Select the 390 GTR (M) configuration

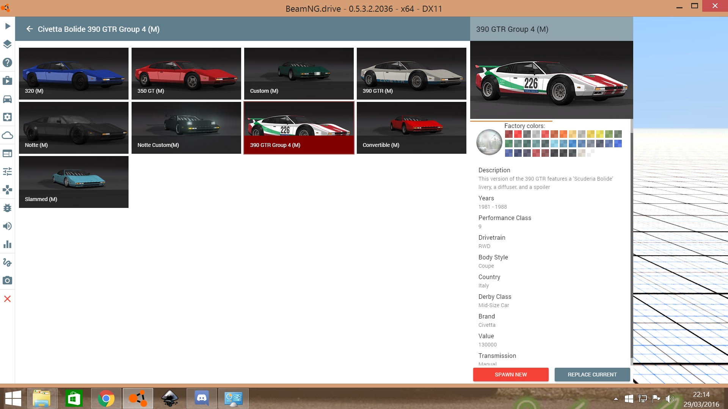click(411, 73)
